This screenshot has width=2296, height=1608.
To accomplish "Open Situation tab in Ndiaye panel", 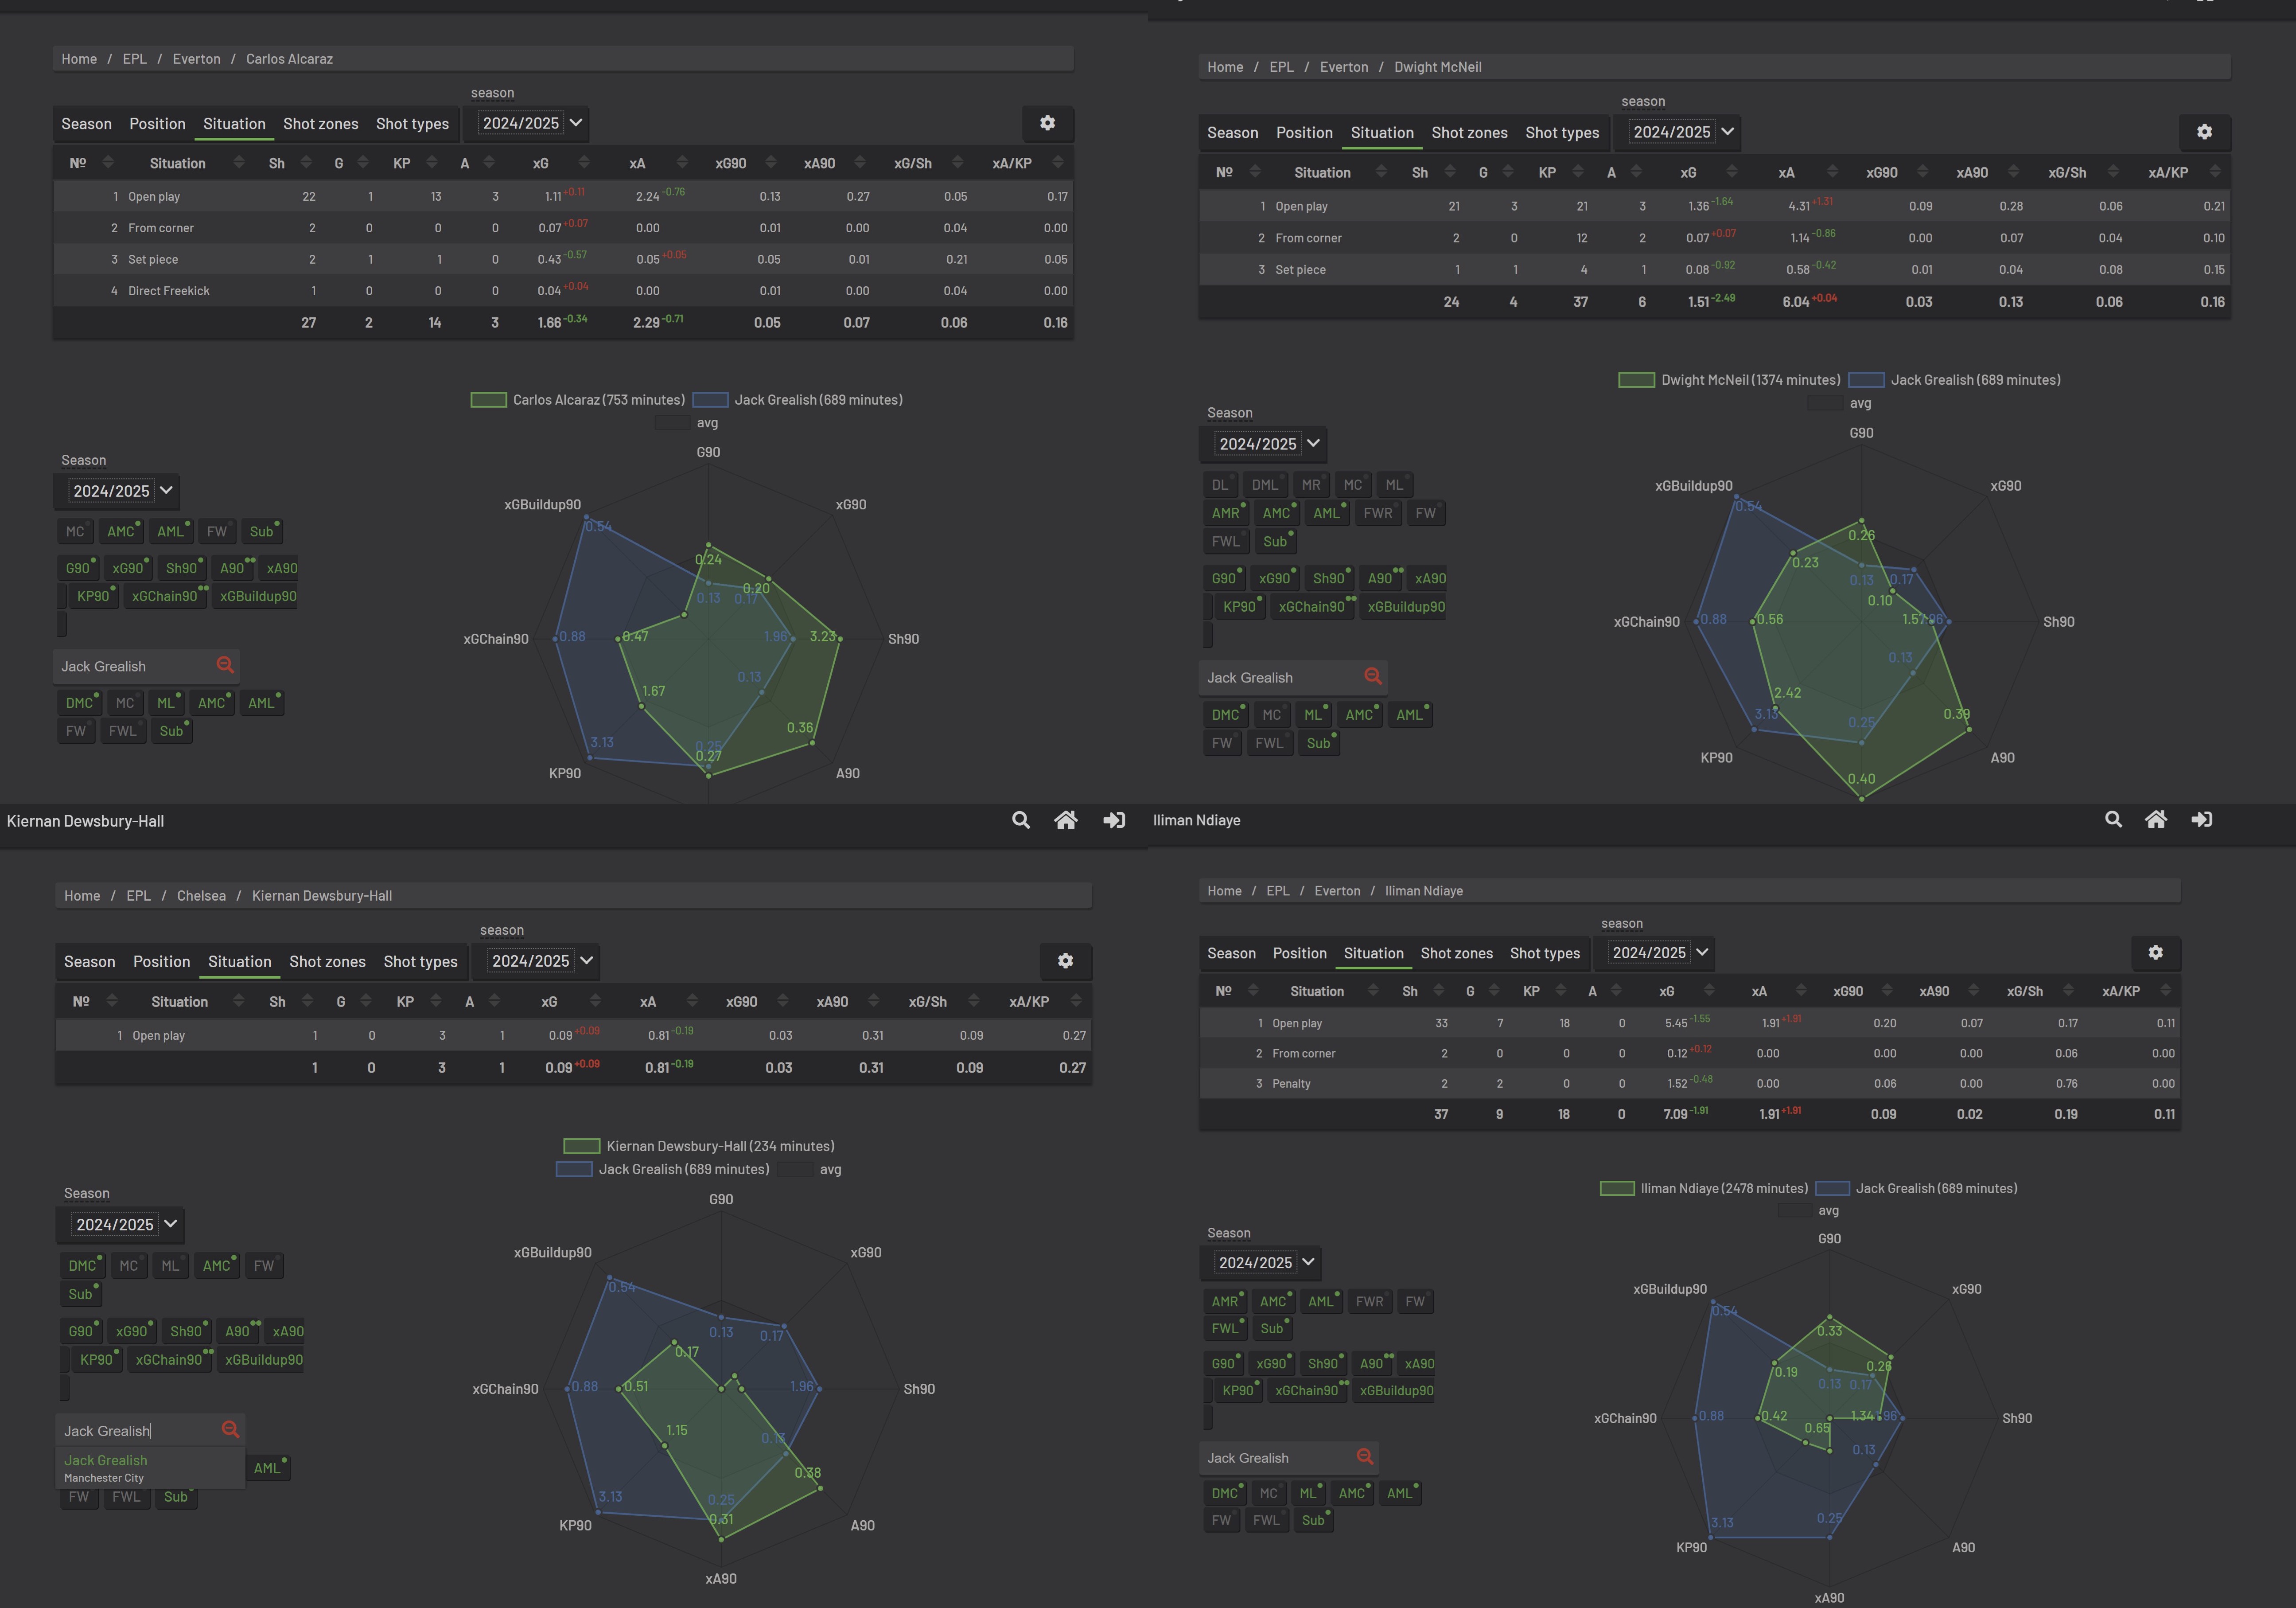I will coord(1373,954).
